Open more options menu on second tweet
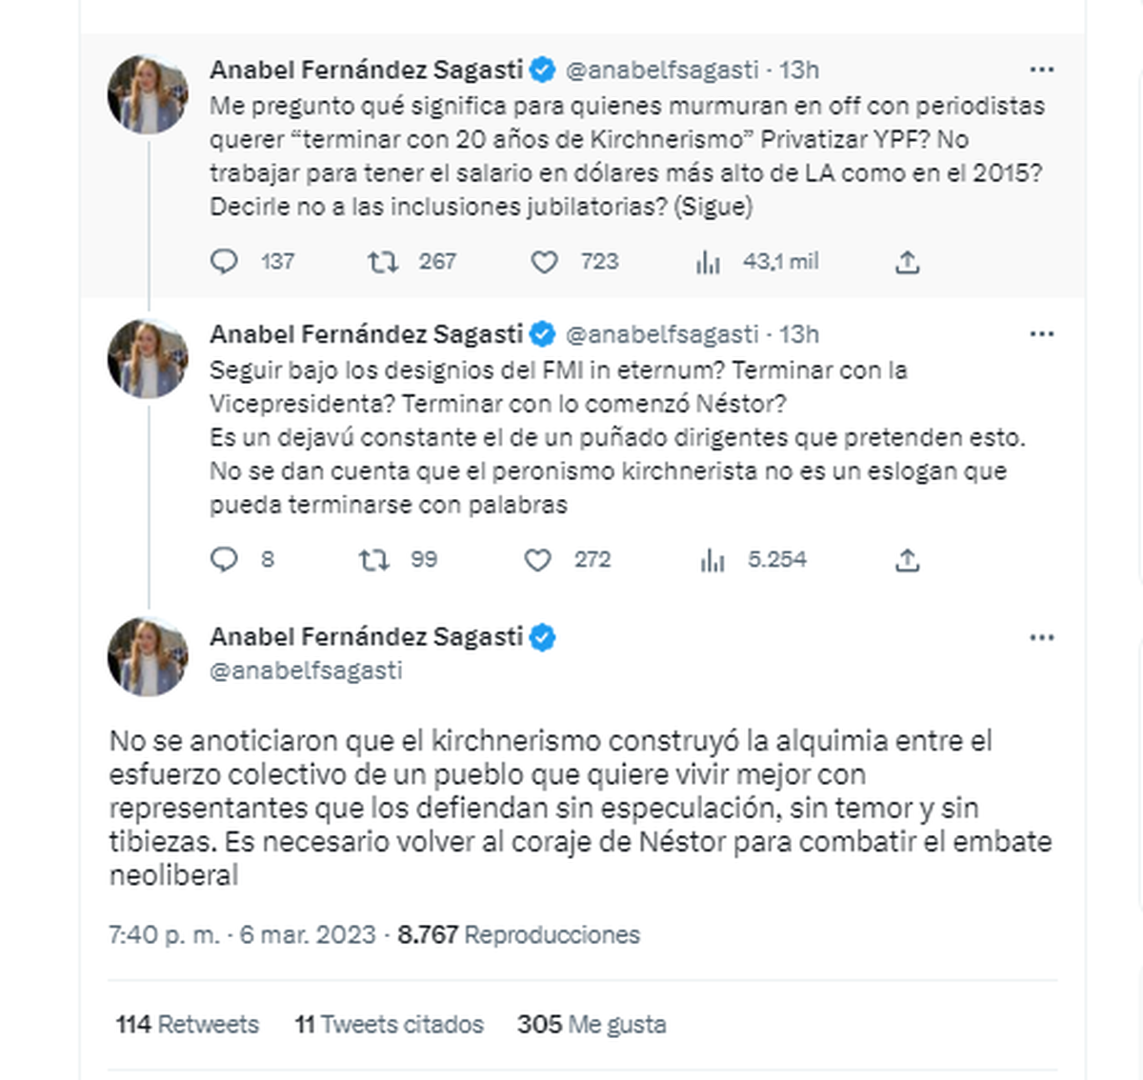The height and width of the screenshot is (1080, 1143). 1042,334
